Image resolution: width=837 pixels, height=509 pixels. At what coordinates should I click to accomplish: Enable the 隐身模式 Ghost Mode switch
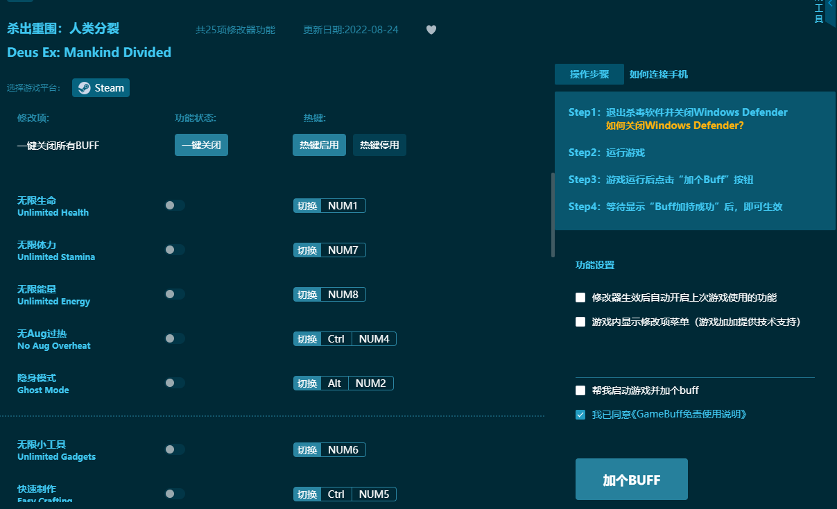175,383
